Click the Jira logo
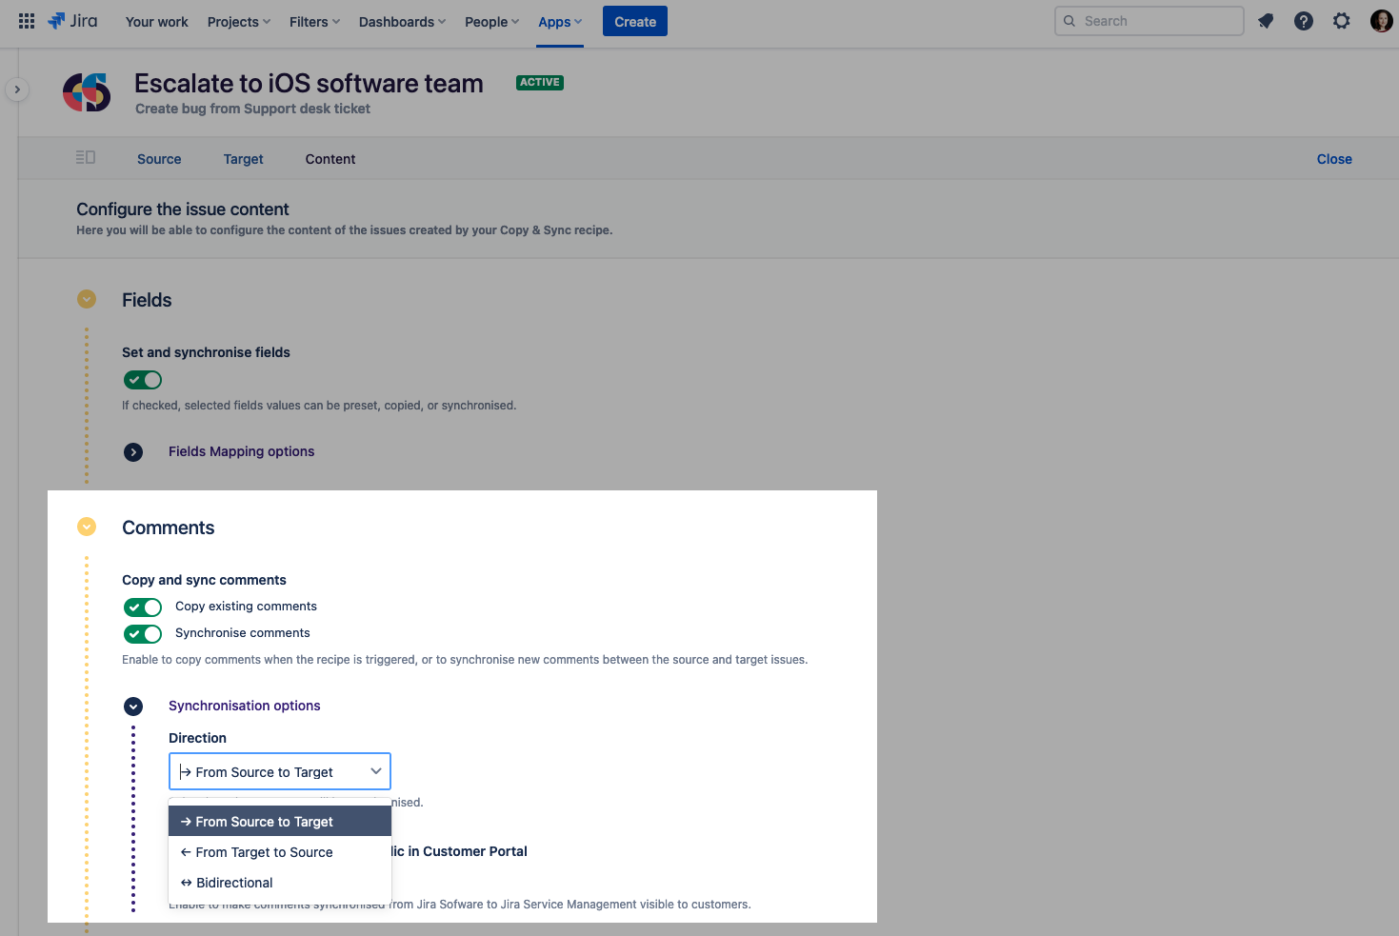The width and height of the screenshot is (1399, 936). point(73,21)
